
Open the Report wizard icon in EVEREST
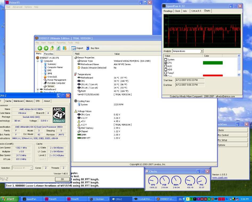(74, 48)
